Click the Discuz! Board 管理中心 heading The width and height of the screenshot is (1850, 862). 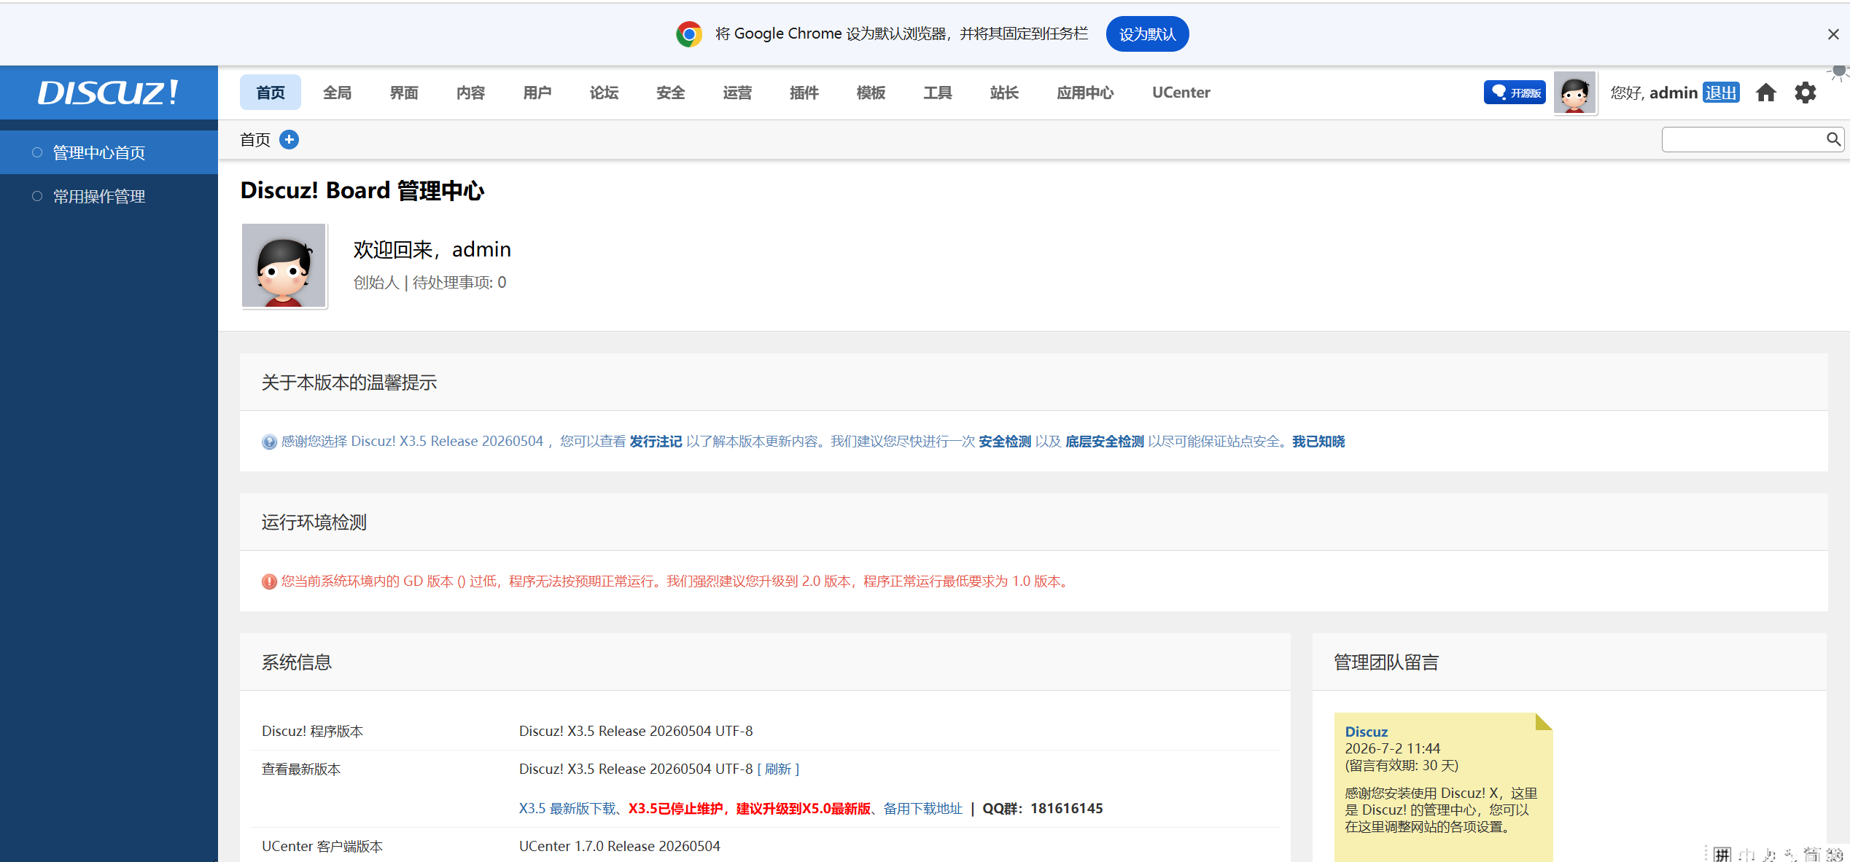362,190
